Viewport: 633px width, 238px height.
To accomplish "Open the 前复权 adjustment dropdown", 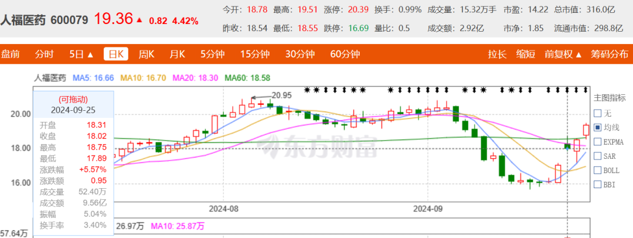I will 563,55.
